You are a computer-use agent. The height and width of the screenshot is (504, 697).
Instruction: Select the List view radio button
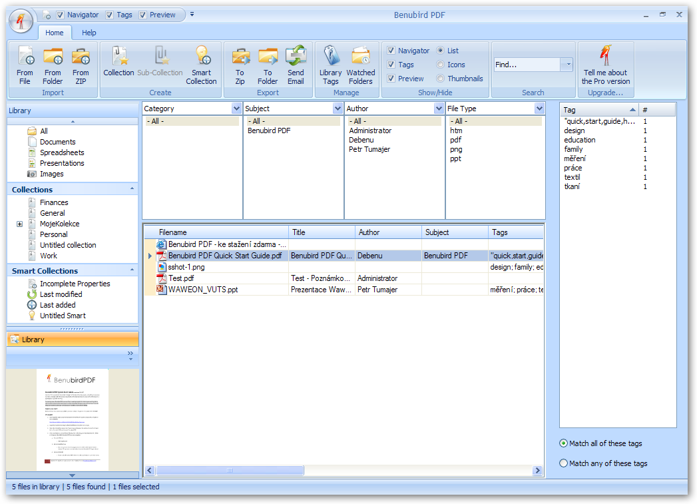[441, 50]
